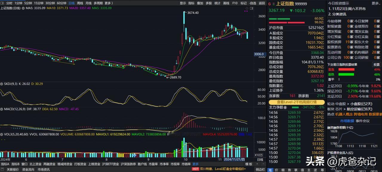
Task: Open the 画线 drawing tools
Action: [x=226, y=3]
